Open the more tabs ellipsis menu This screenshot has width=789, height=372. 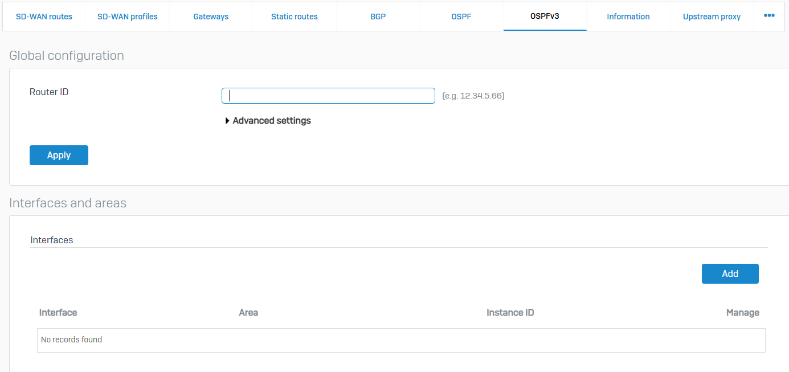point(769,16)
